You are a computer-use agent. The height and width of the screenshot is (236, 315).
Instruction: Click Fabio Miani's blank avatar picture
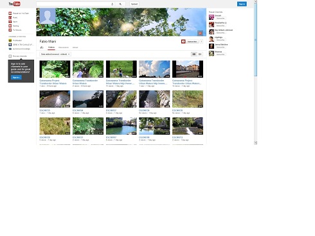pyautogui.click(x=48, y=16)
